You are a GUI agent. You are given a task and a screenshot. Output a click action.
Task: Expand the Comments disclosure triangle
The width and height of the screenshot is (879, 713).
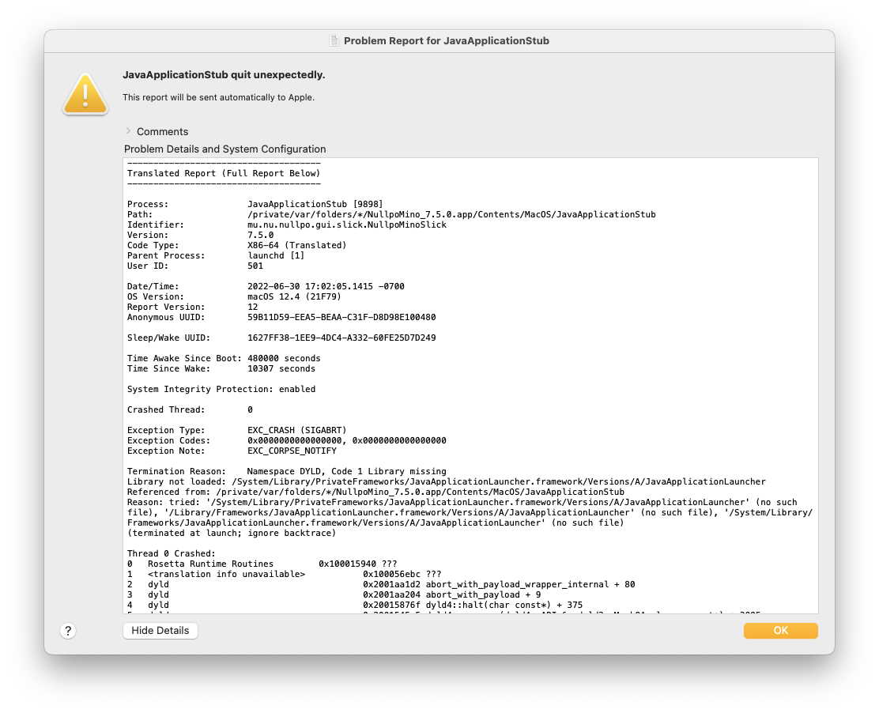128,131
